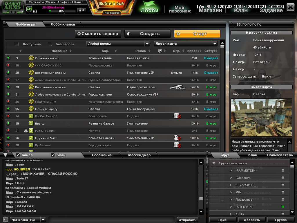This screenshot has height=223, width=297.
Task: Click green status light of room 9
Action: tap(8, 58)
